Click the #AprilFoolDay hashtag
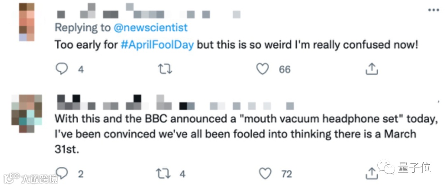 [157, 45]
